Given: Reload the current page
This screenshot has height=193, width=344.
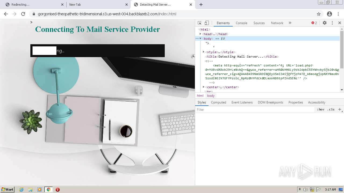Looking at the screenshot, I should pyautogui.click(x=23, y=14).
